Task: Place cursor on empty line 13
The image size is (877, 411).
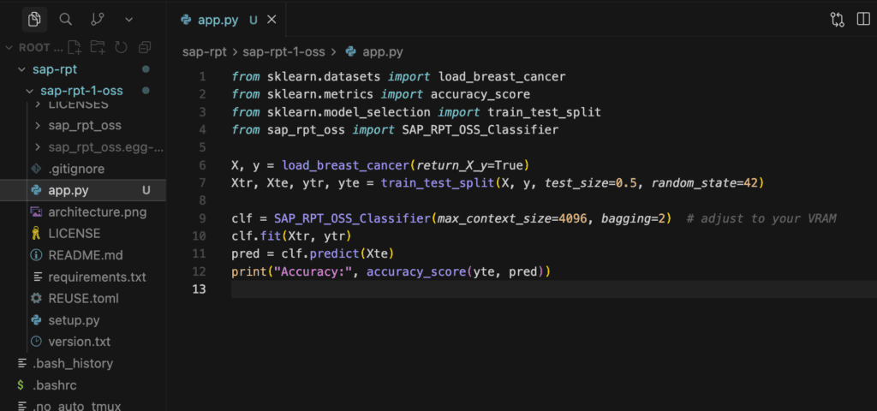Action: [x=514, y=289]
